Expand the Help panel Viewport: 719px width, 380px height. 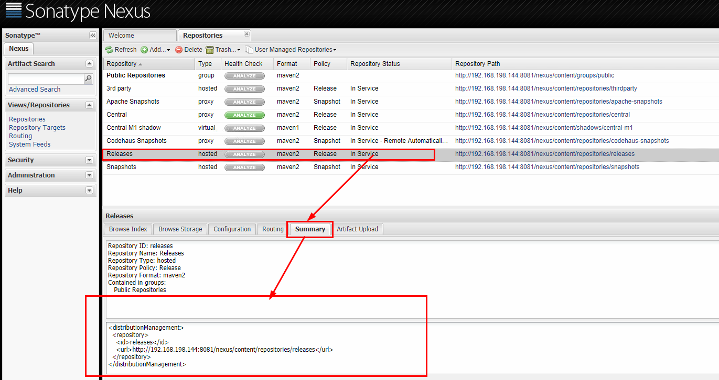point(89,191)
